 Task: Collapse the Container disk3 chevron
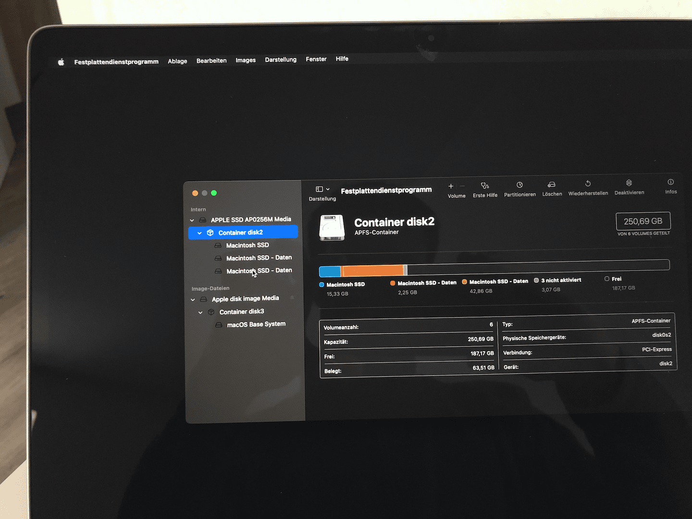[x=201, y=312]
